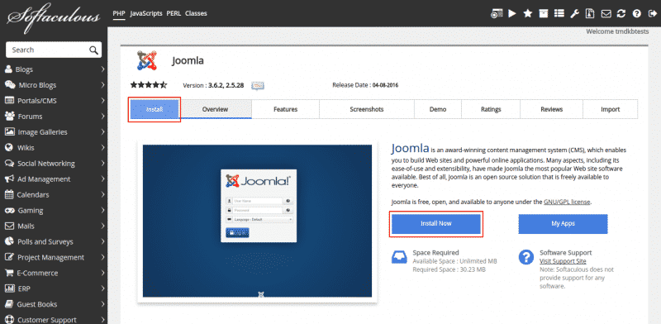Open the GNU/GPL license link

[568, 202]
